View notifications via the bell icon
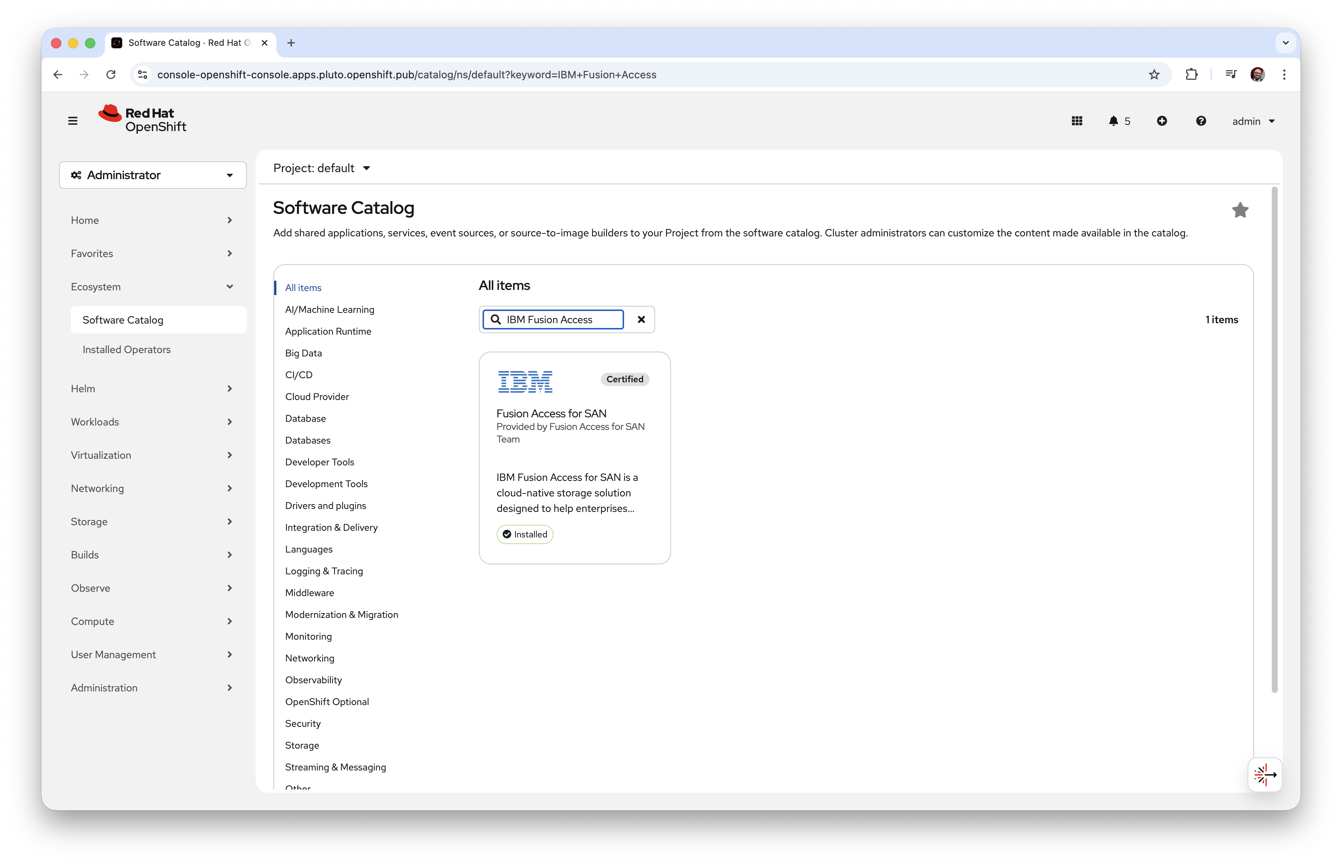The image size is (1342, 865). (1113, 121)
